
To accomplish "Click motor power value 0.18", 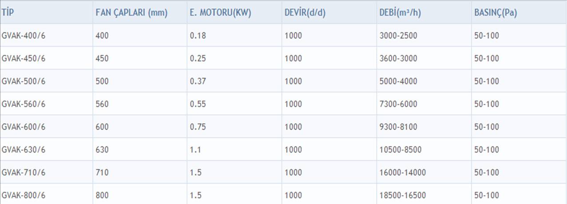I will point(197,35).
